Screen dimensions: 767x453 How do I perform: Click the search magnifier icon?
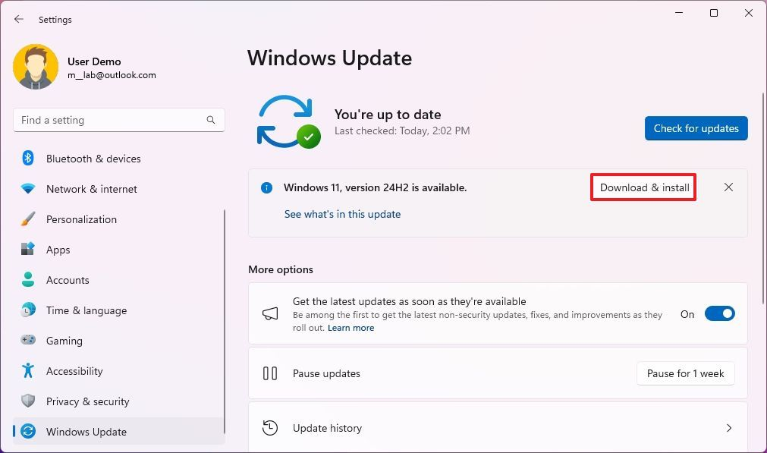211,120
